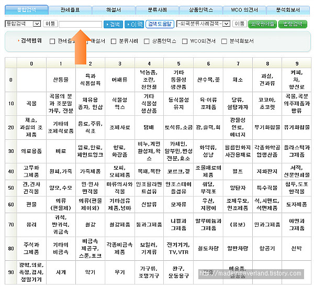The image size is (314, 287).
Task: Click the 유리 chapter cell
Action: click(31, 225)
